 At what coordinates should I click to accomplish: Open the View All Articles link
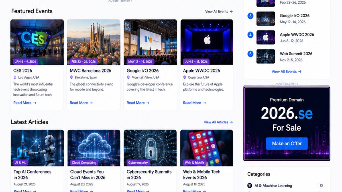click(218, 122)
